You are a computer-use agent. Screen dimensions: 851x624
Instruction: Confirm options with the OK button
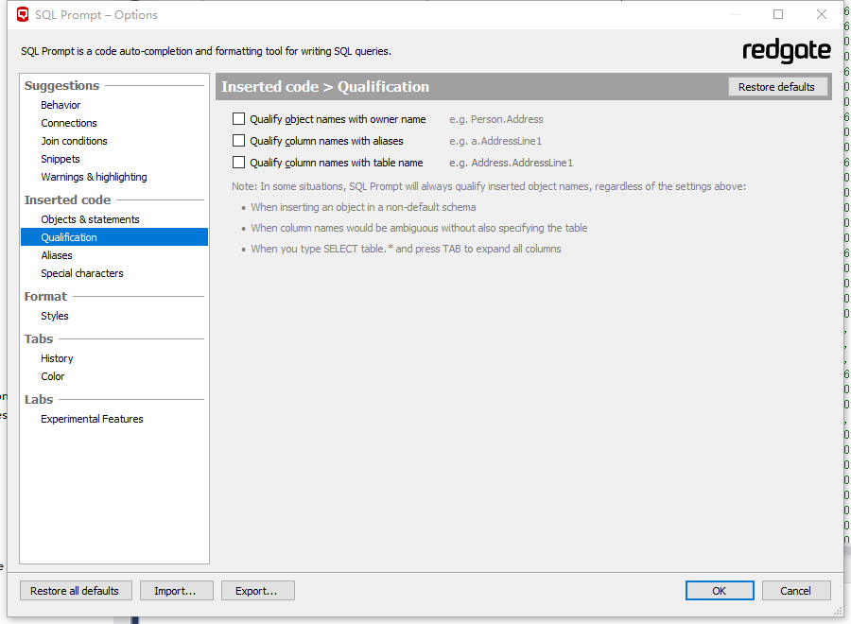[x=720, y=590]
